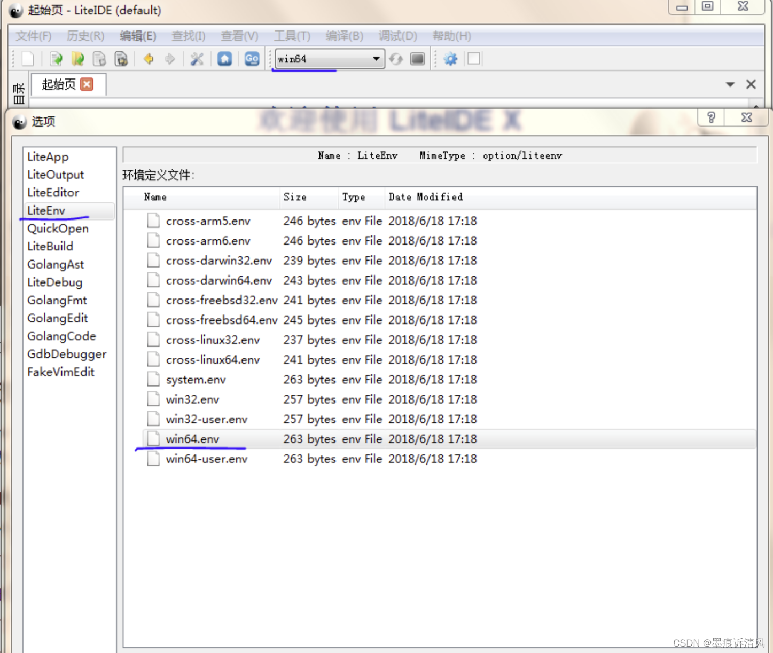773x653 pixels.
Task: Go forward with the gray right arrow
Action: (x=170, y=59)
